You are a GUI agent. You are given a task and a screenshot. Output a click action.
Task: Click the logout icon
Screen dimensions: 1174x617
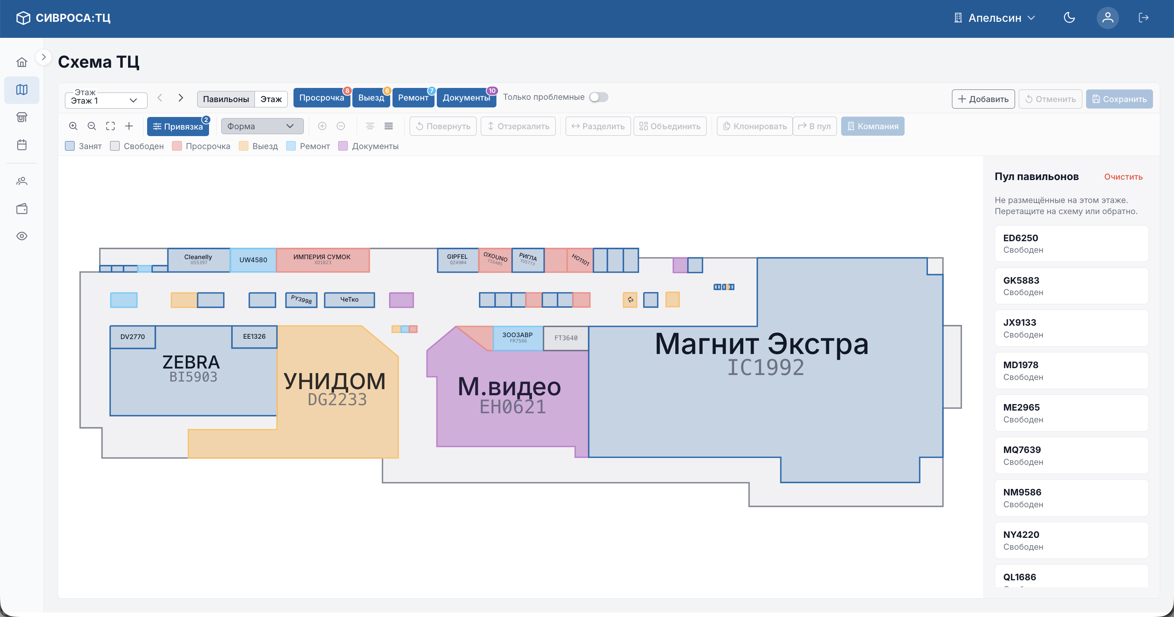1143,18
